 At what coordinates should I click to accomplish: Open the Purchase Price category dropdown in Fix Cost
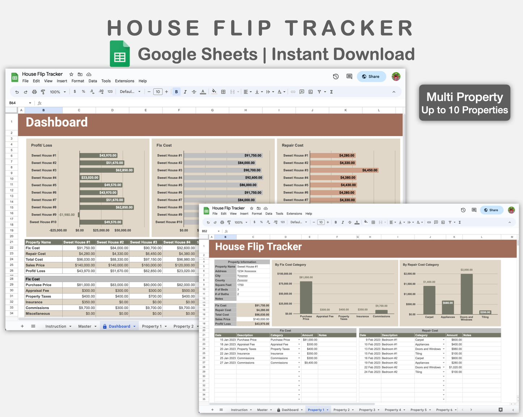tap(298, 340)
